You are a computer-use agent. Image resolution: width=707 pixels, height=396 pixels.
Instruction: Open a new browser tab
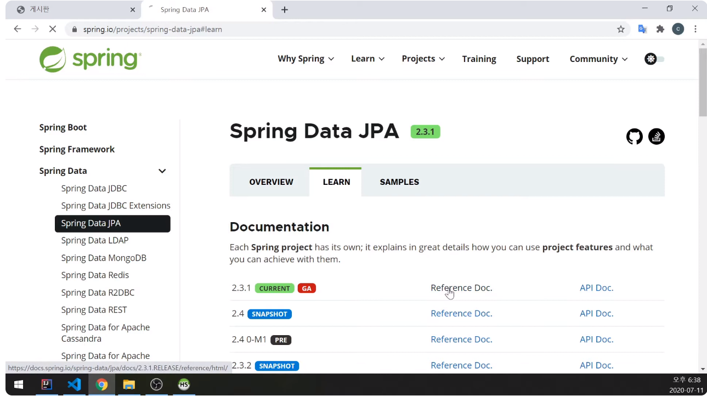[285, 10]
